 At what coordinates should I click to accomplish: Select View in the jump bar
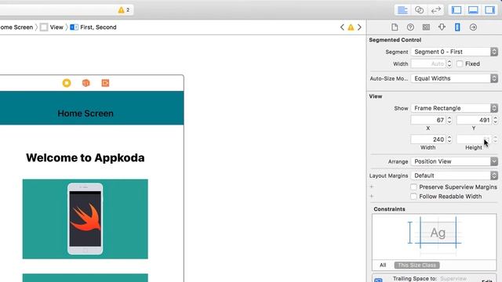click(53, 27)
